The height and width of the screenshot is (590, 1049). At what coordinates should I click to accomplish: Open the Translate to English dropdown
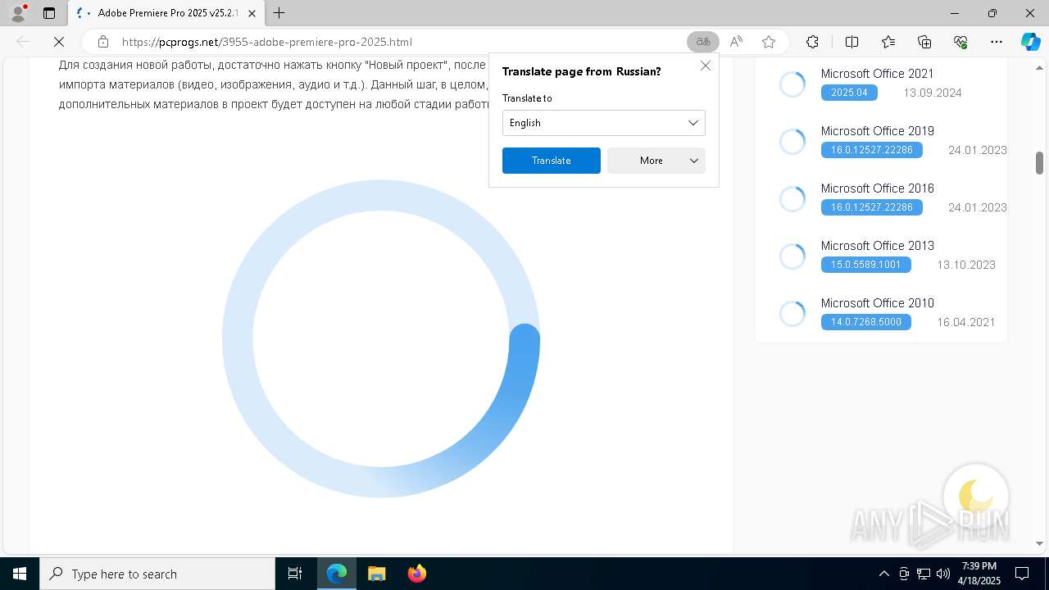(x=603, y=123)
